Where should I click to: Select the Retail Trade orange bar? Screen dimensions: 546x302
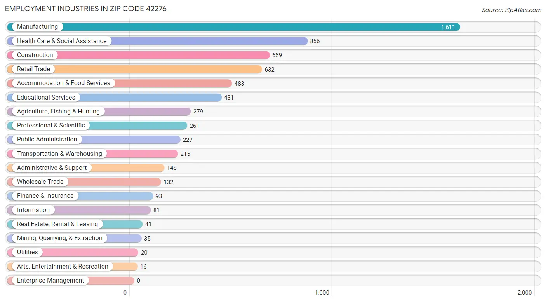click(x=134, y=69)
